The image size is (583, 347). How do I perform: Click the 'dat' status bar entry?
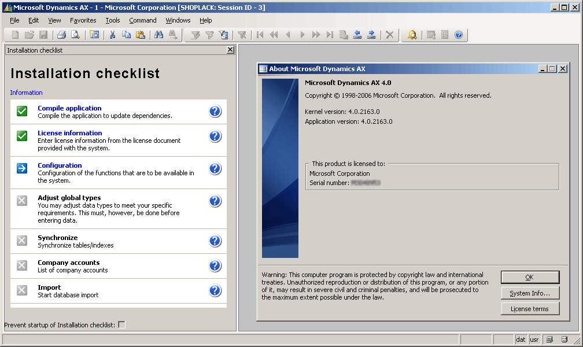coord(521,339)
